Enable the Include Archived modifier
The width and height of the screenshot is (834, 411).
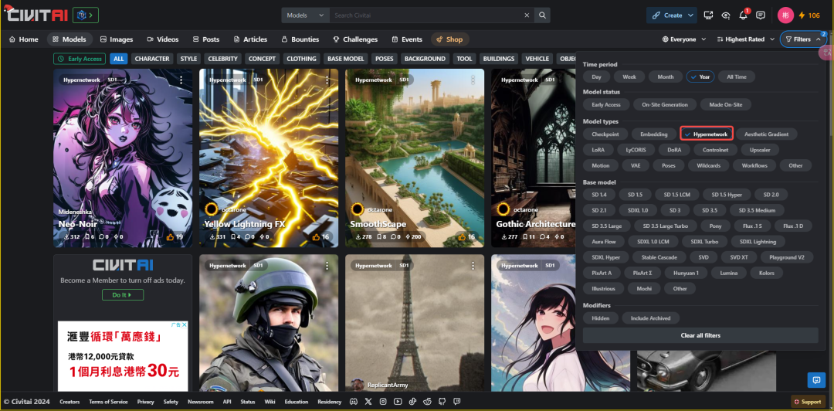click(650, 318)
